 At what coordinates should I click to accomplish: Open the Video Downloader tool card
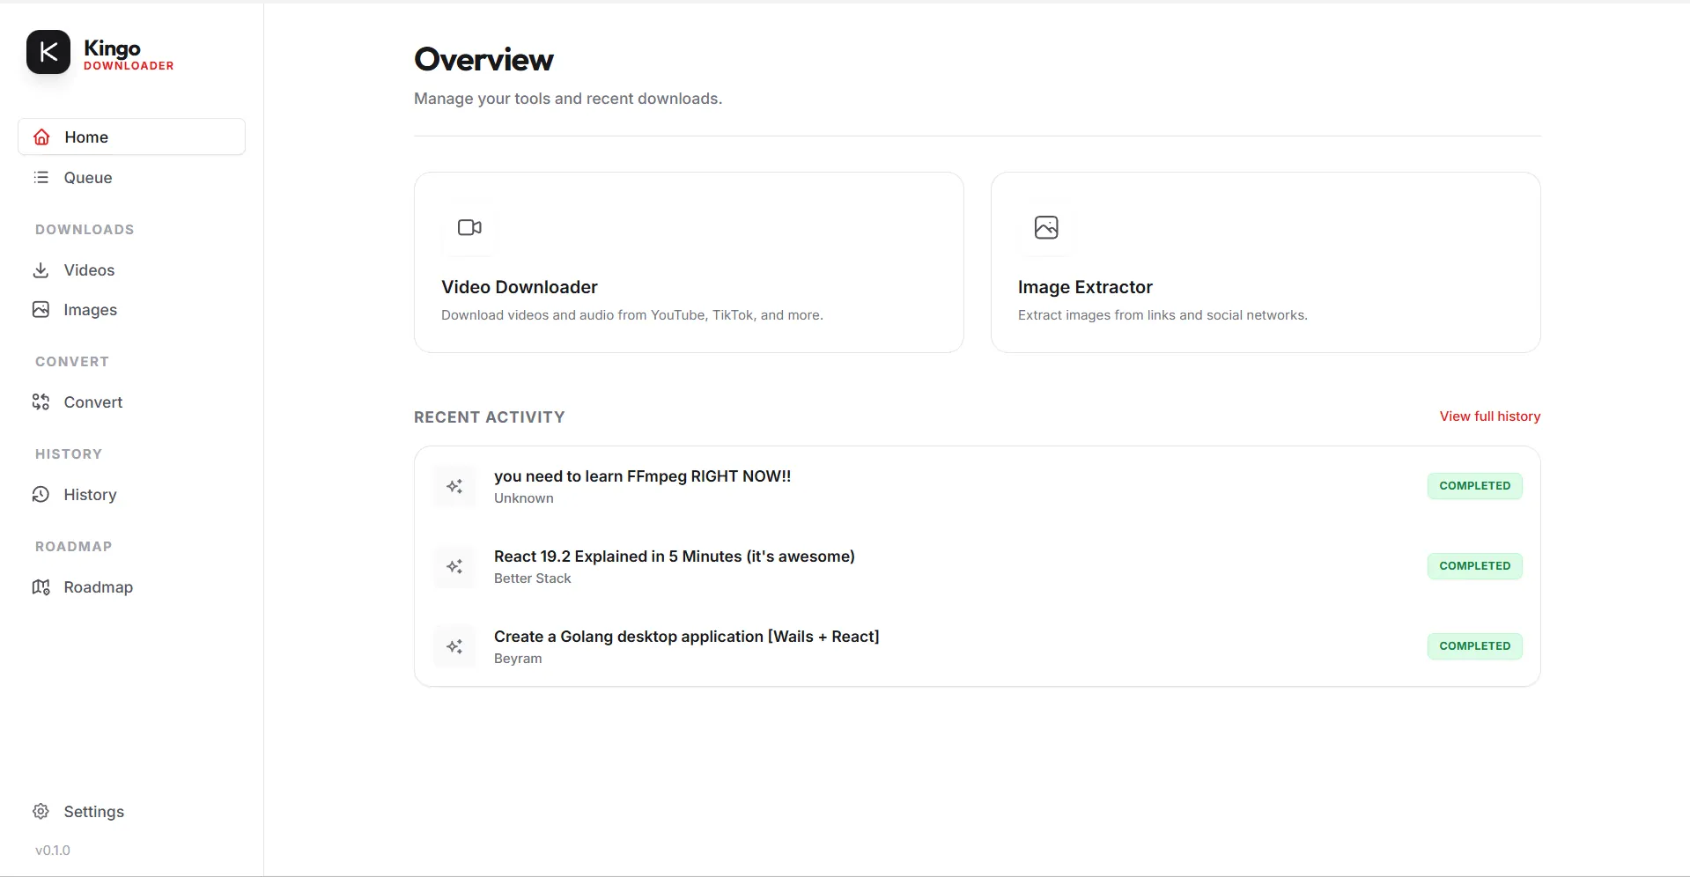click(x=689, y=262)
